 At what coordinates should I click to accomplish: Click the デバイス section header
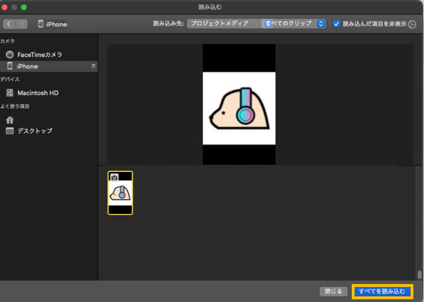click(x=10, y=80)
